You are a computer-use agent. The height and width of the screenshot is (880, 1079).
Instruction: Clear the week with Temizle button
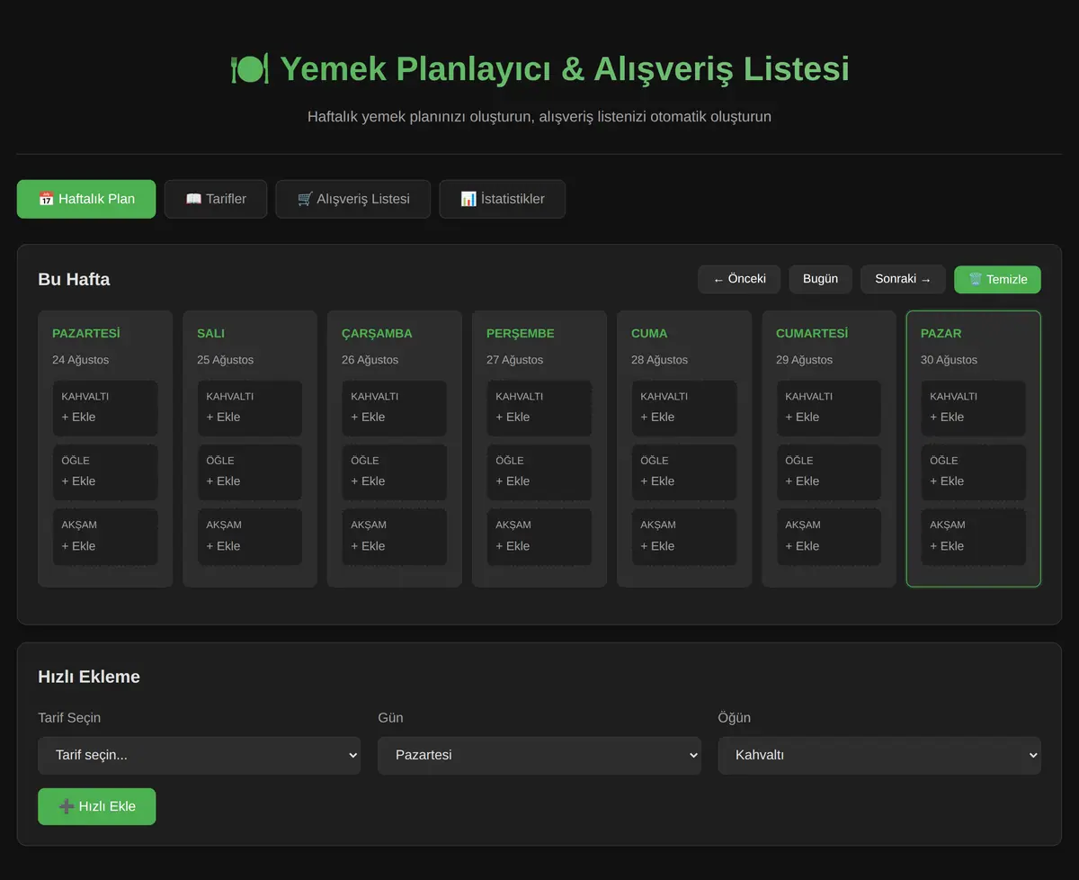pos(997,279)
